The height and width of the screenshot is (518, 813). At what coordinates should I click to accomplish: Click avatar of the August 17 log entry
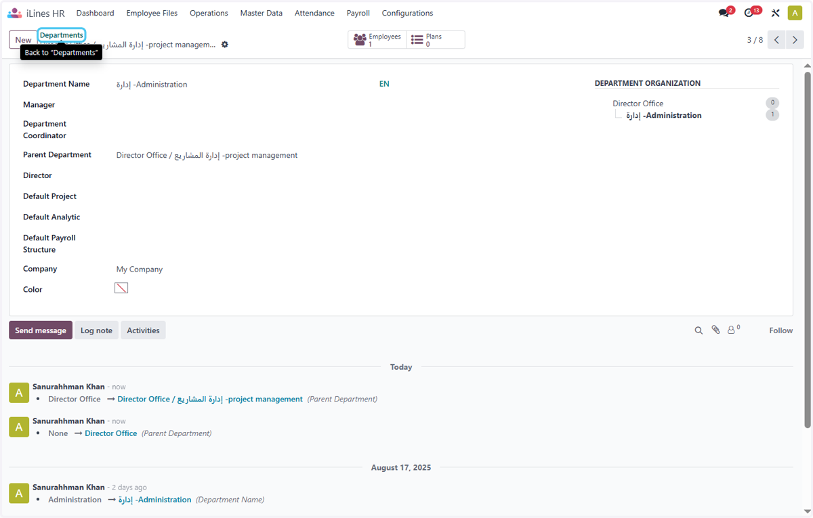click(x=19, y=493)
